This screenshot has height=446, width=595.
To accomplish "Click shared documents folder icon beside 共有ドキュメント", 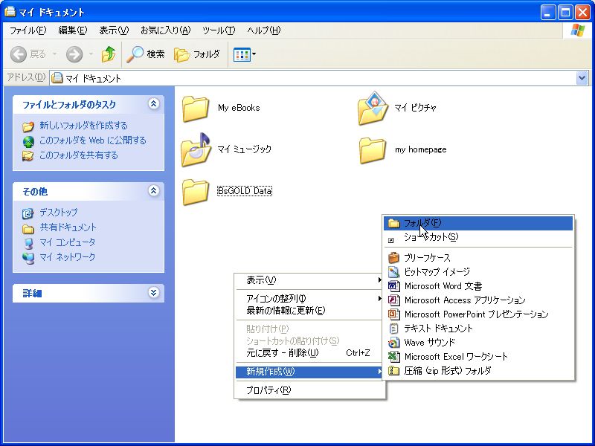I will coord(28,229).
